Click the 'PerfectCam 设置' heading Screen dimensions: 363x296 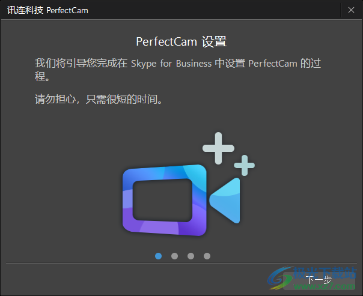pos(181,42)
